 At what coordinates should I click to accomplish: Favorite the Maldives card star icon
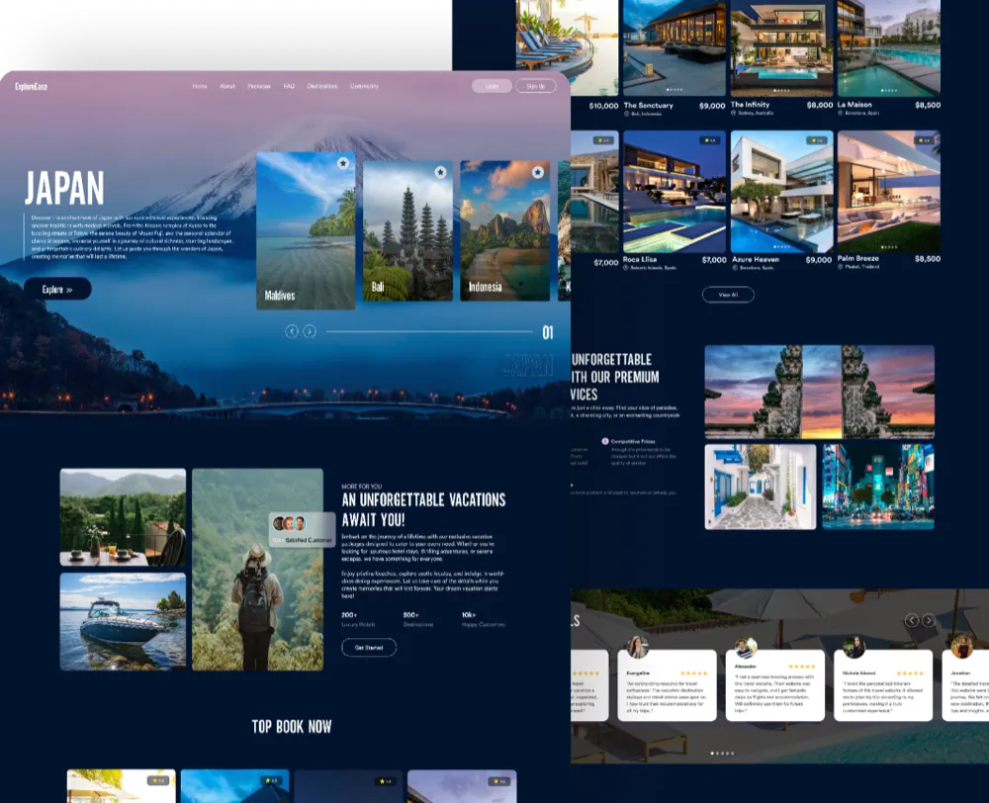pyautogui.click(x=343, y=163)
